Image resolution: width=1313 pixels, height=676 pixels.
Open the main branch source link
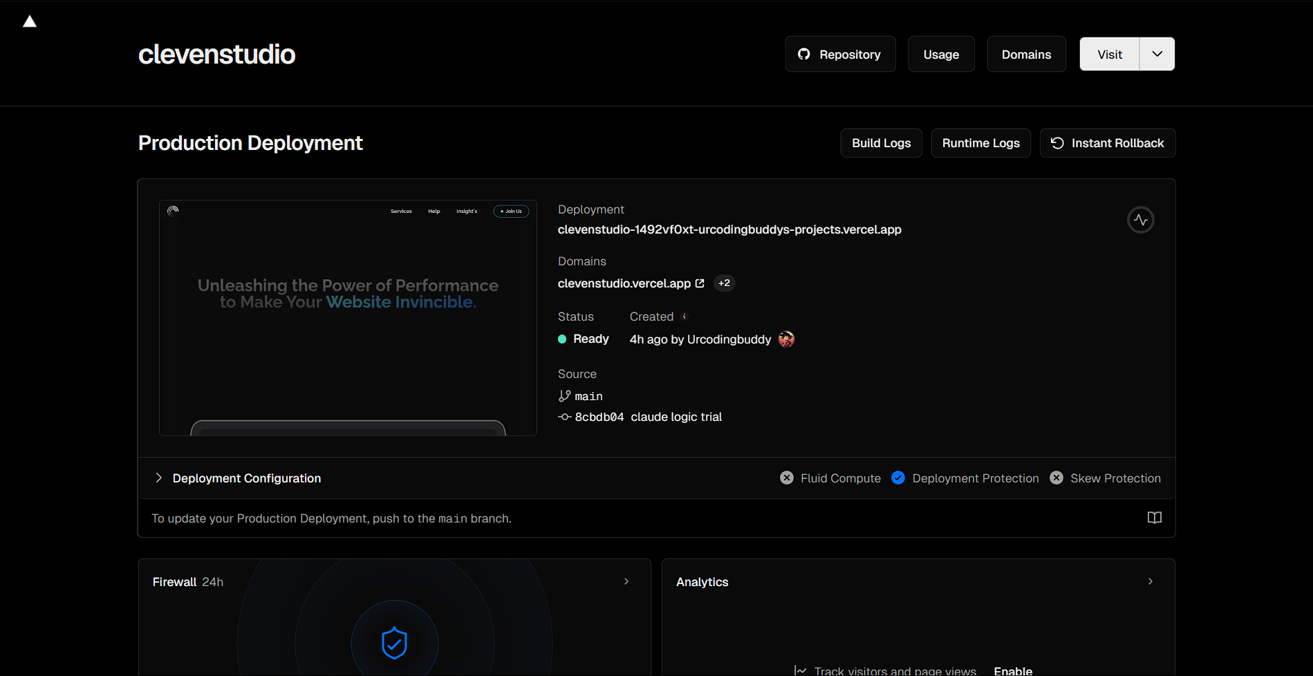click(588, 396)
